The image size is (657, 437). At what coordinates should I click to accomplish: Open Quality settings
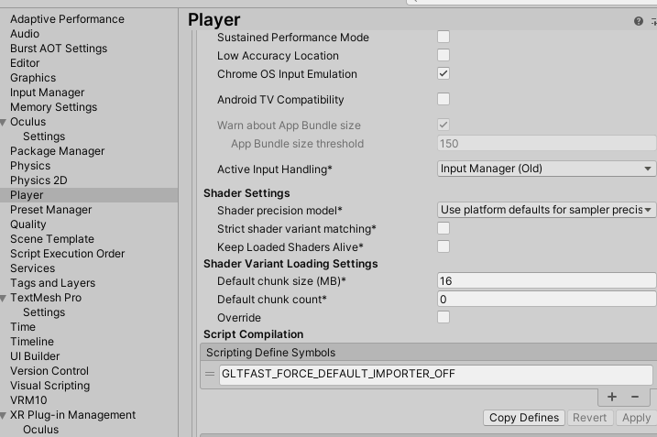pyautogui.click(x=28, y=224)
